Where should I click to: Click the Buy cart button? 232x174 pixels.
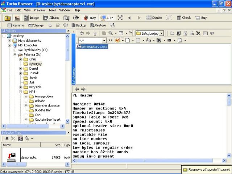(x=201, y=18)
